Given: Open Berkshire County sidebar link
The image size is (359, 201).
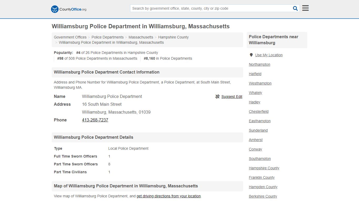Looking at the screenshot, I should (x=263, y=196).
